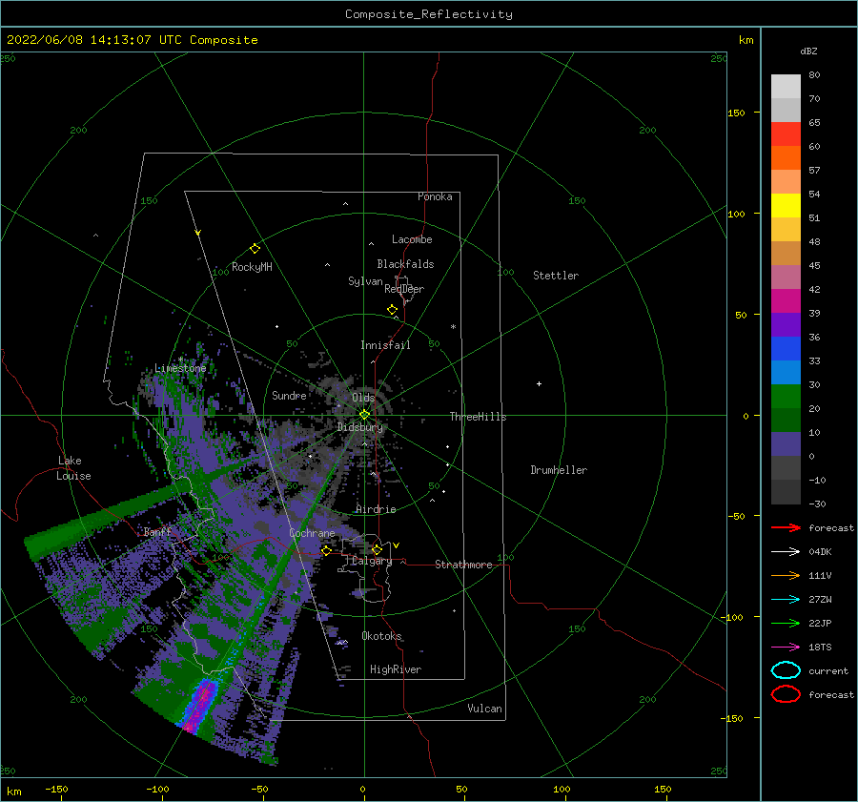Viewport: 858px width, 802px height.
Task: Click the Strathmore label
Action: tap(463, 565)
